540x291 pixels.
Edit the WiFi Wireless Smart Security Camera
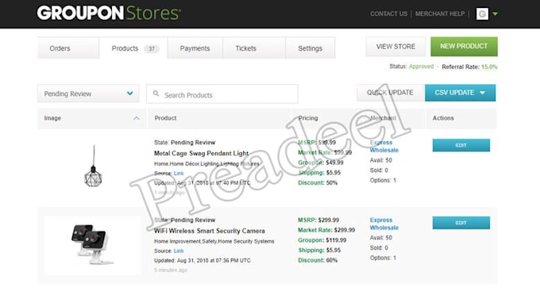tap(461, 223)
